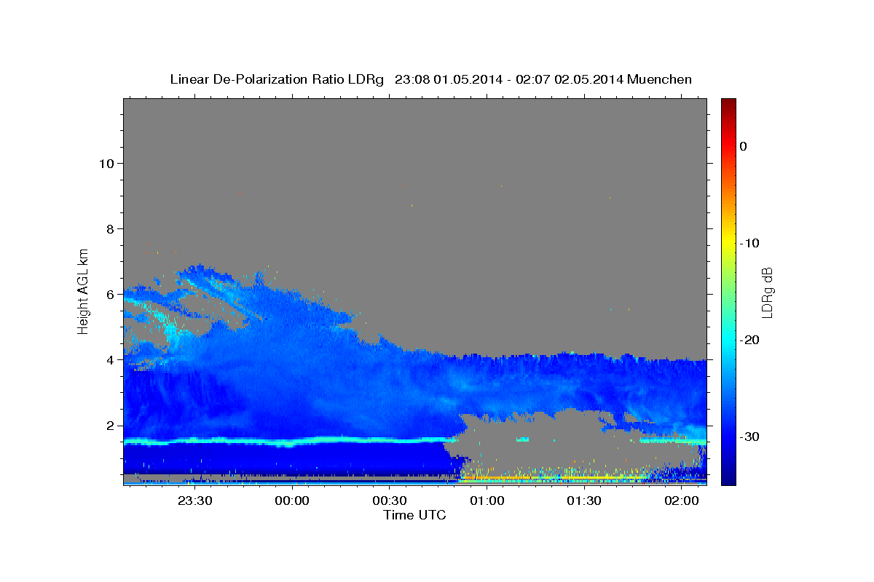Screen dimensions: 874x582
Task: Click the 'Height AGL km' axis label
Action: 83,290
